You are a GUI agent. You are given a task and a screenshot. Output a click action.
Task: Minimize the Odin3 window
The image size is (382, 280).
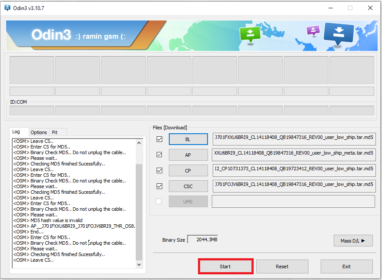tap(331, 8)
